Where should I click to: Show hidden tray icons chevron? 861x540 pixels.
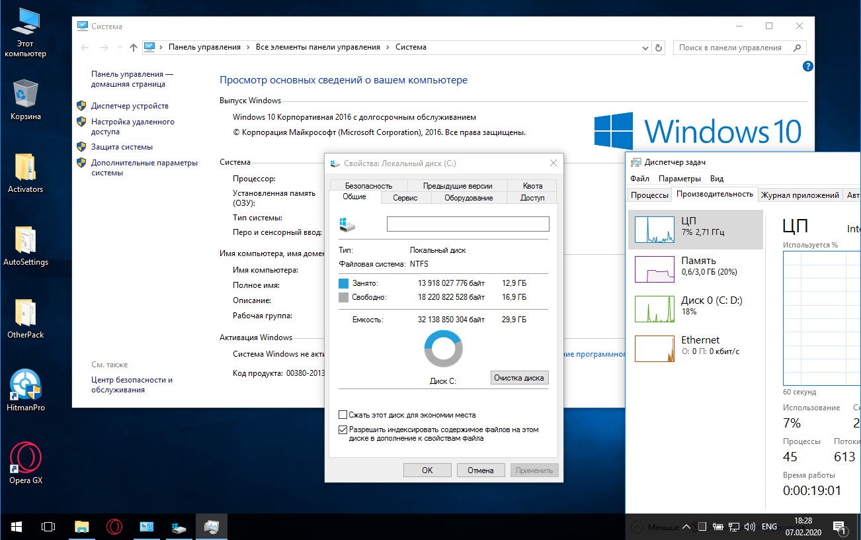[686, 527]
